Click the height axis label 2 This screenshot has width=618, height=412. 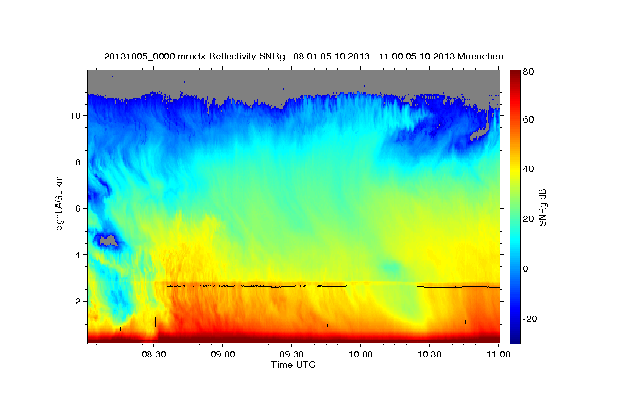[78, 301]
